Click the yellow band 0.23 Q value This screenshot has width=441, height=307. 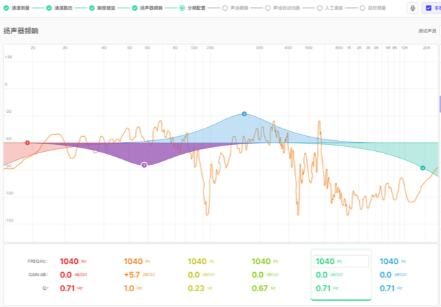(x=197, y=288)
